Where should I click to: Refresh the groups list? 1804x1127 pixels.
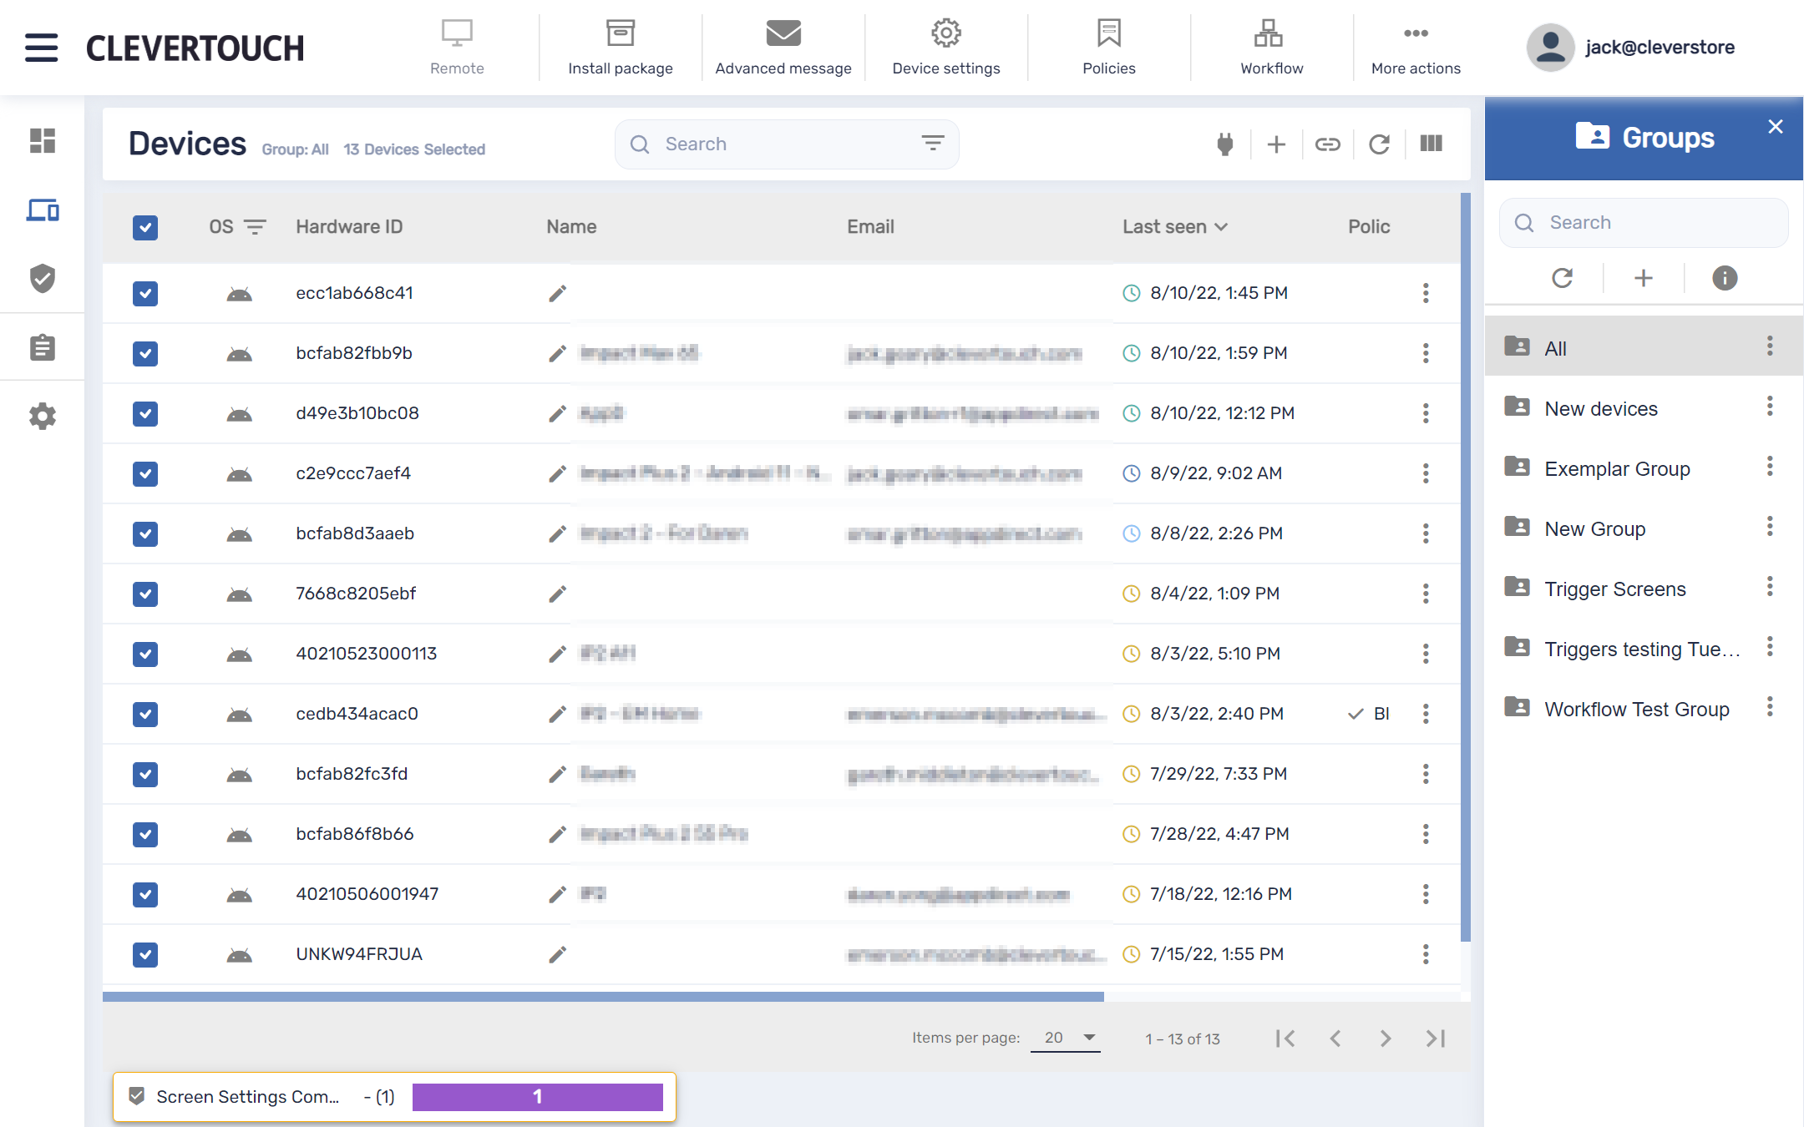(1562, 278)
